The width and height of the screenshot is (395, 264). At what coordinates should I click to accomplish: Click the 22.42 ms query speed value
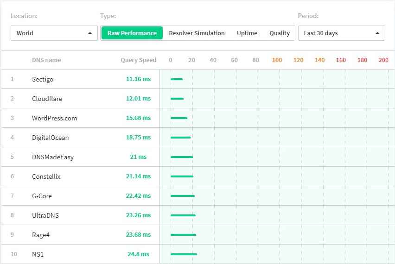pyautogui.click(x=138, y=195)
